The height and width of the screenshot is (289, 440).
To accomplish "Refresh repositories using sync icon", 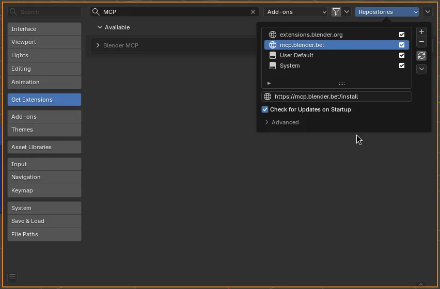I will (x=421, y=56).
